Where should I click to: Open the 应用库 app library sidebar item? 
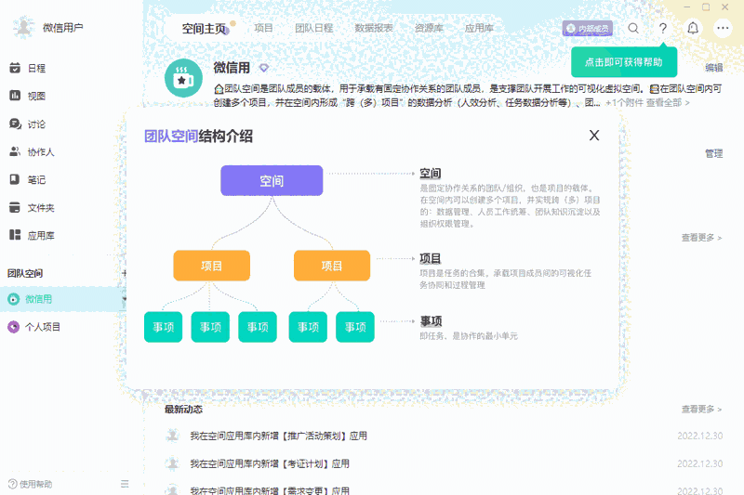click(32, 235)
